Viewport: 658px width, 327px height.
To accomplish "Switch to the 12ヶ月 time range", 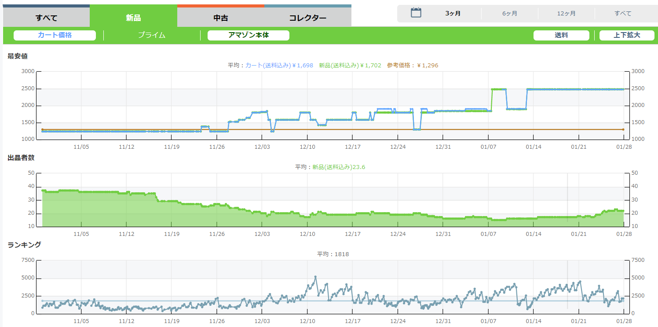I will point(566,14).
